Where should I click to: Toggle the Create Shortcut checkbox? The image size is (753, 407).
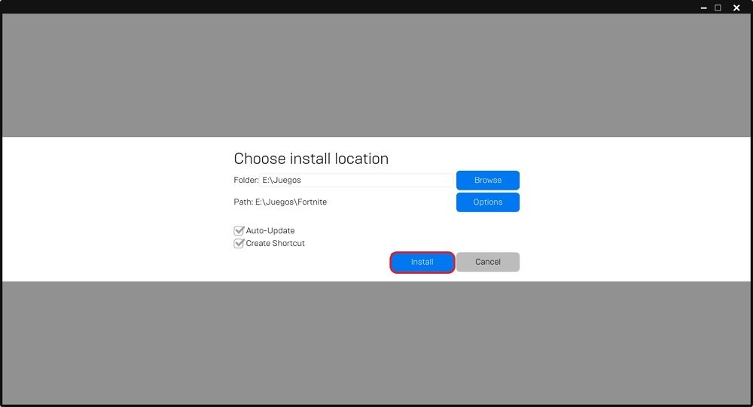239,243
